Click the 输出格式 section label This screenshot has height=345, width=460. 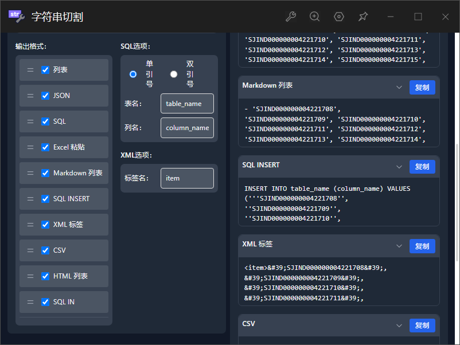pos(31,46)
